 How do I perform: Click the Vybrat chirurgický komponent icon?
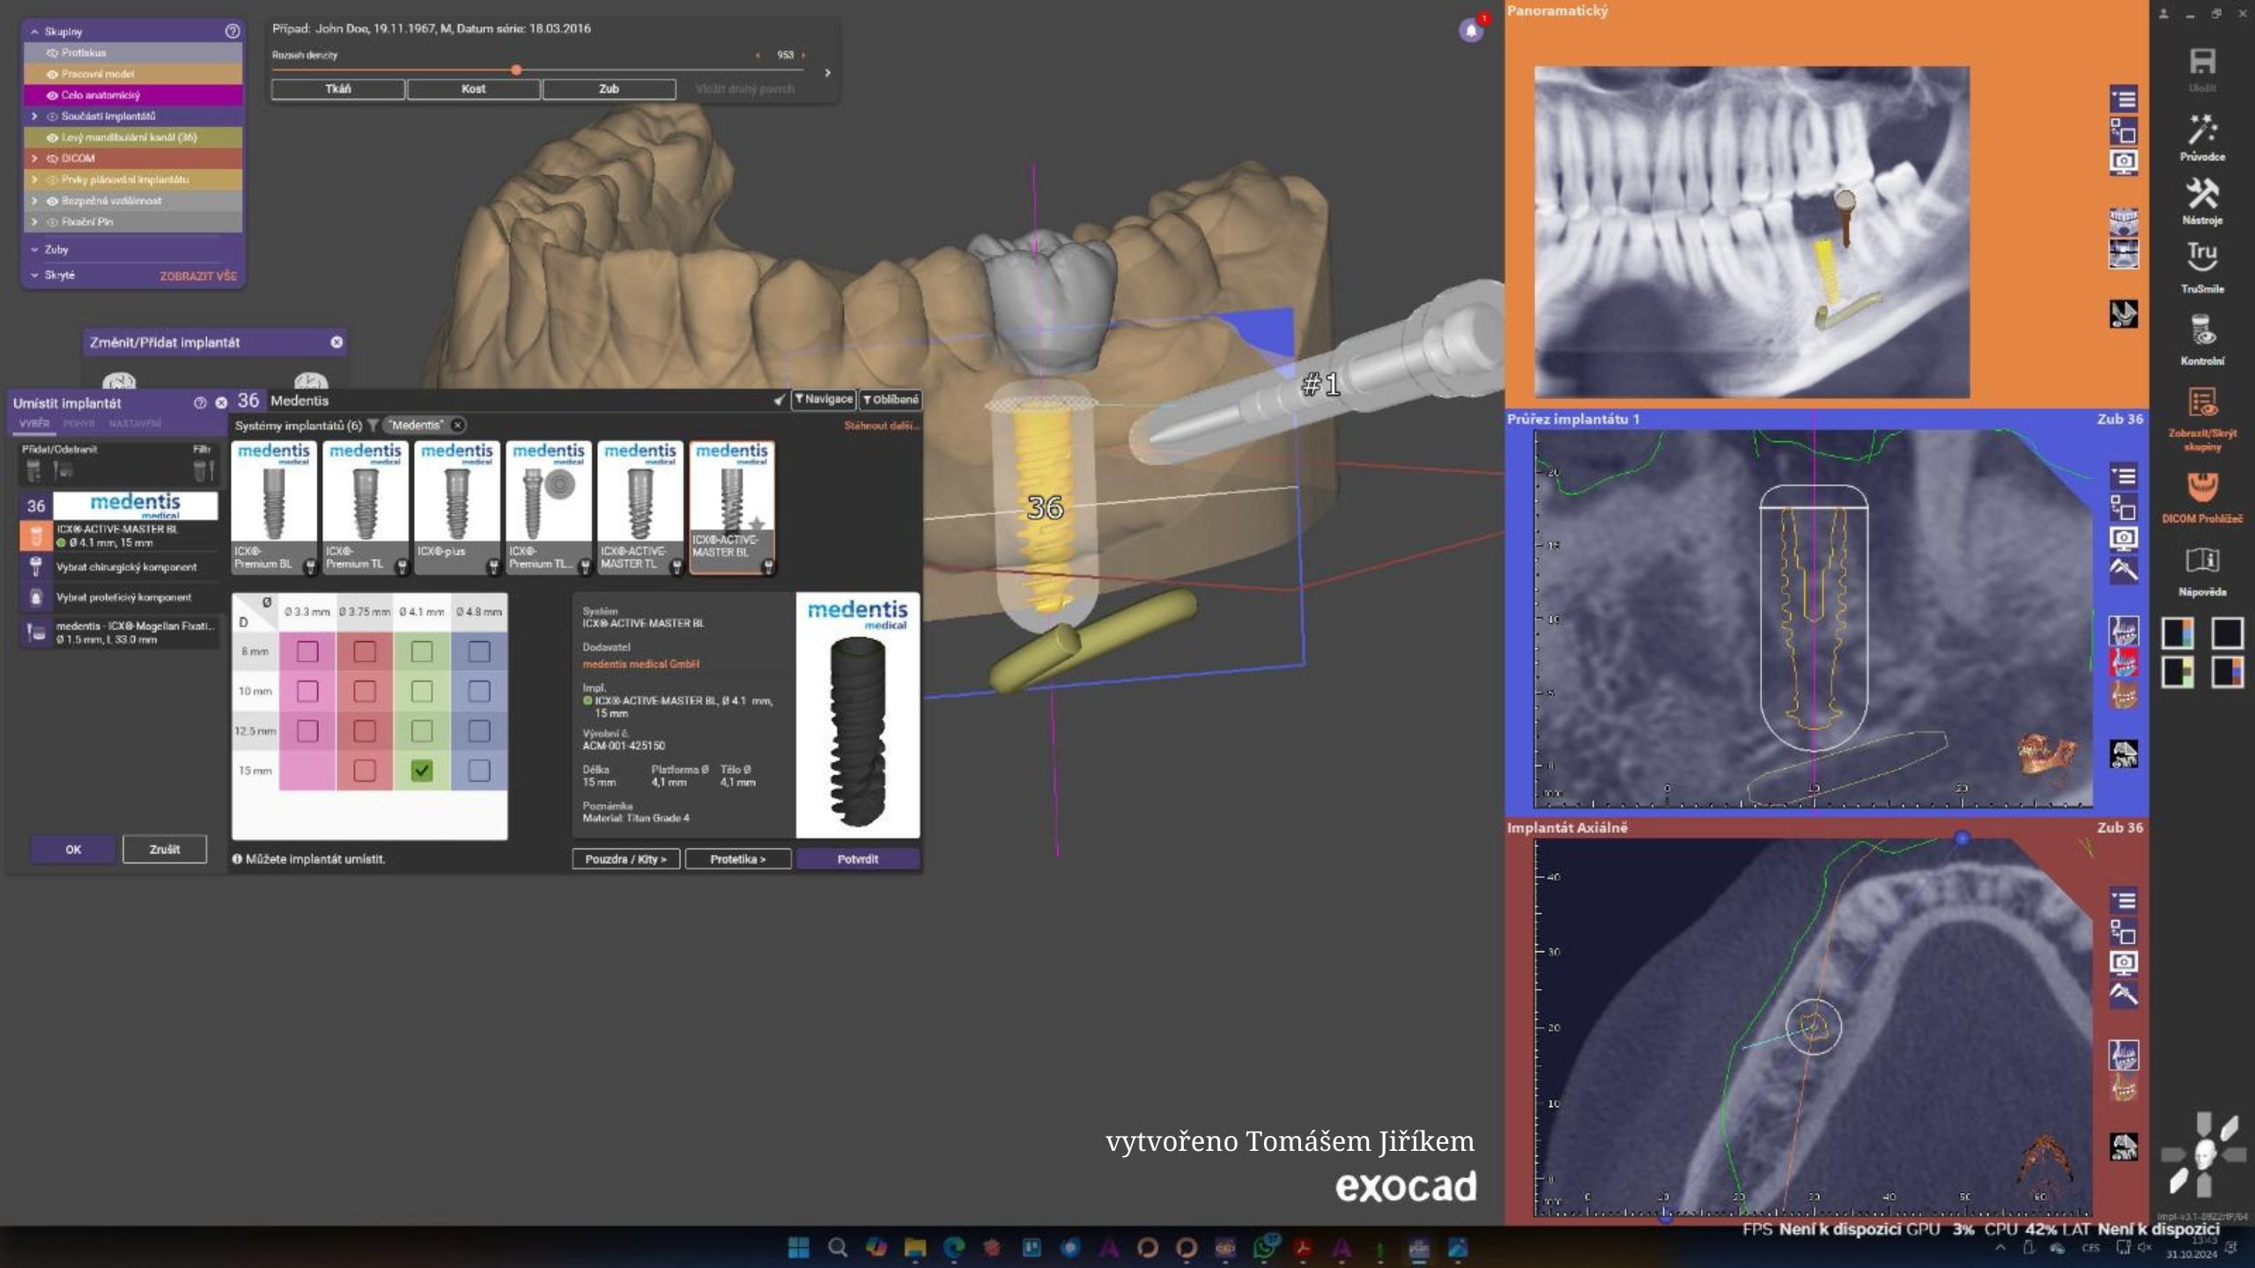pyautogui.click(x=35, y=566)
